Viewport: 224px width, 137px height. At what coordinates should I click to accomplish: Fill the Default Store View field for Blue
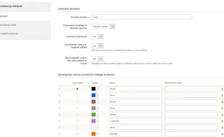click(191, 95)
